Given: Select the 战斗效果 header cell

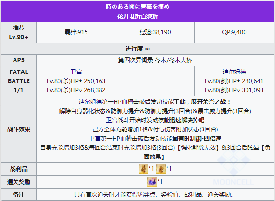Looking at the screenshot, I should [19, 129].
